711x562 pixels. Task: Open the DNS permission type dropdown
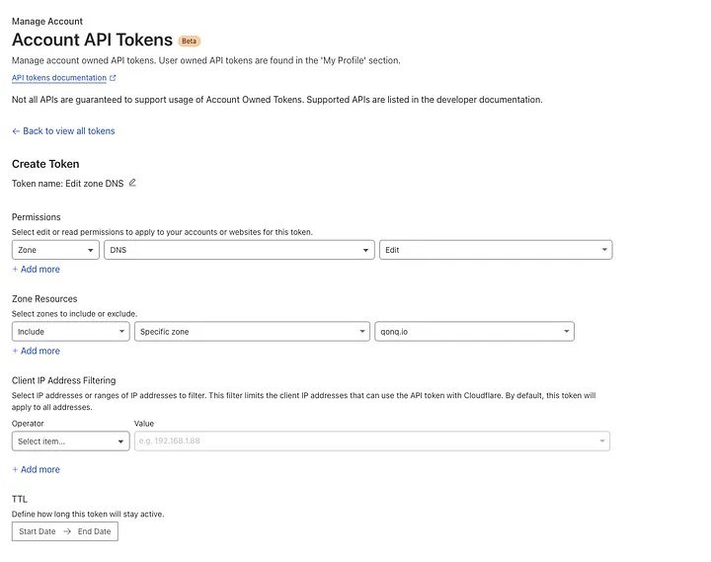239,250
